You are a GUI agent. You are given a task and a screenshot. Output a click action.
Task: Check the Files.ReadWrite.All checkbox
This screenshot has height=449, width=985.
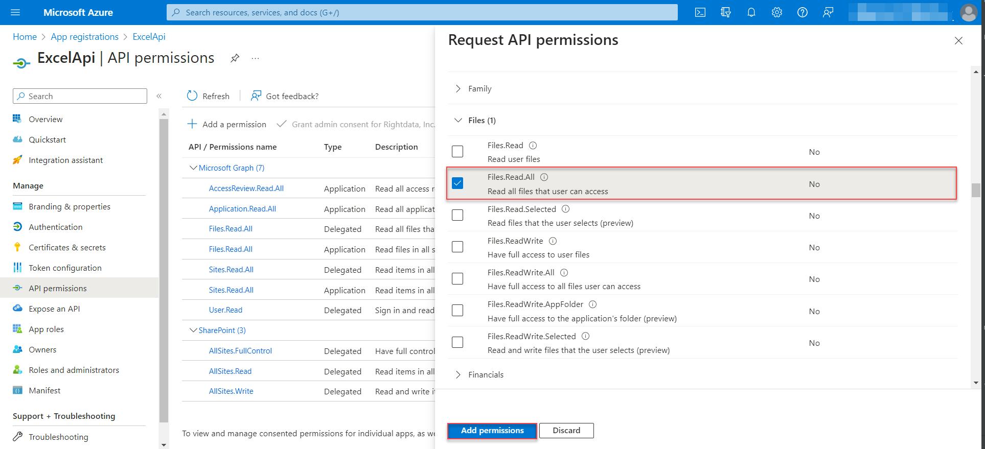click(457, 278)
